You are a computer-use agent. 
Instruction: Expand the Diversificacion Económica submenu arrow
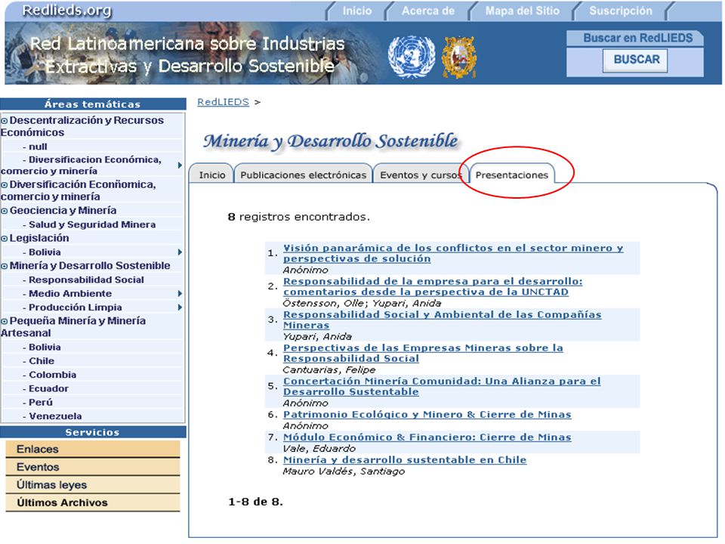(x=180, y=165)
